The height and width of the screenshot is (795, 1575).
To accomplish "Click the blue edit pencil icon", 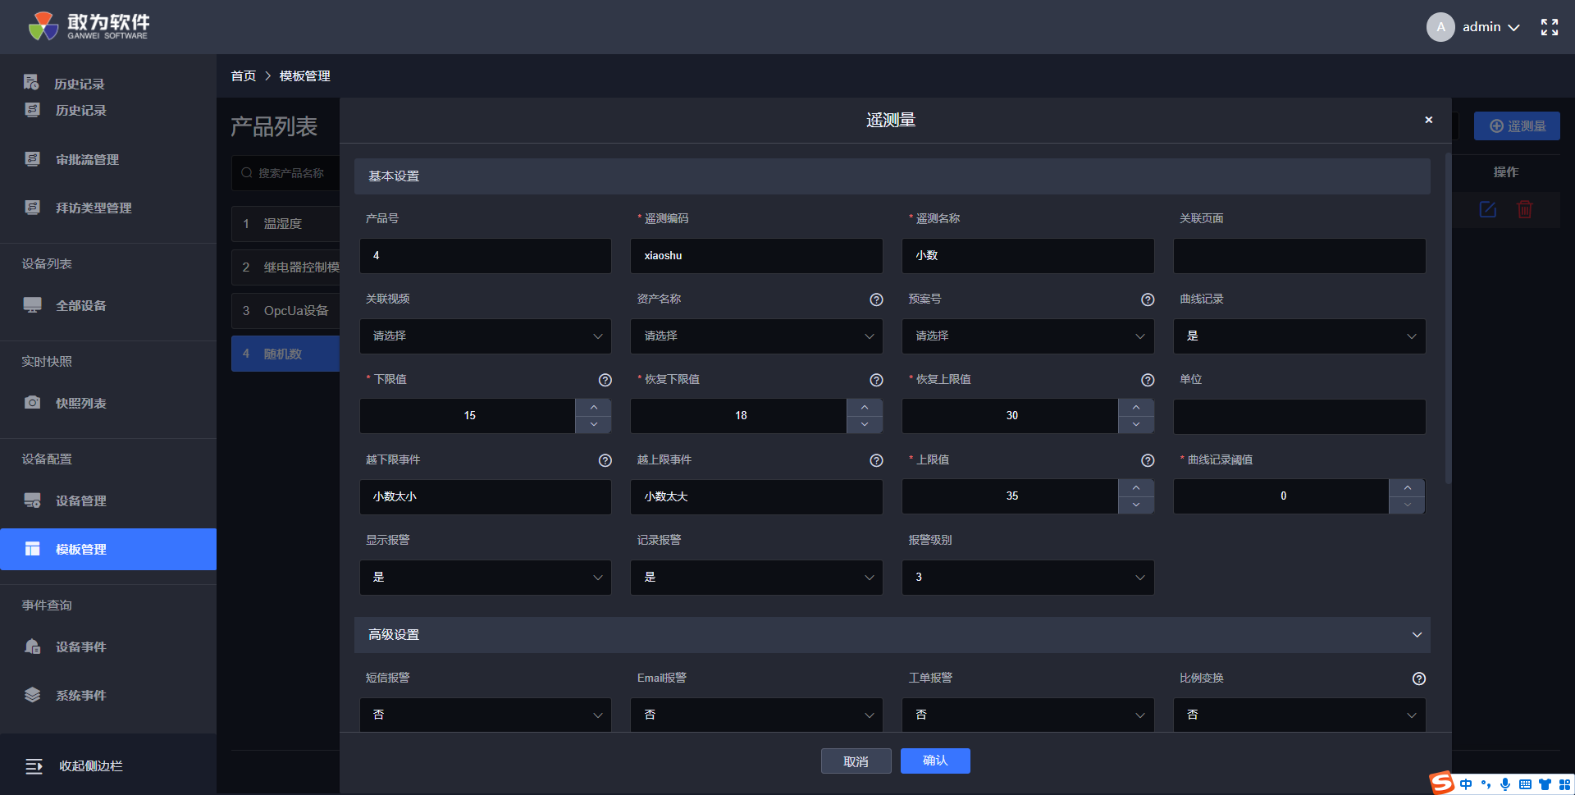I will [1487, 209].
